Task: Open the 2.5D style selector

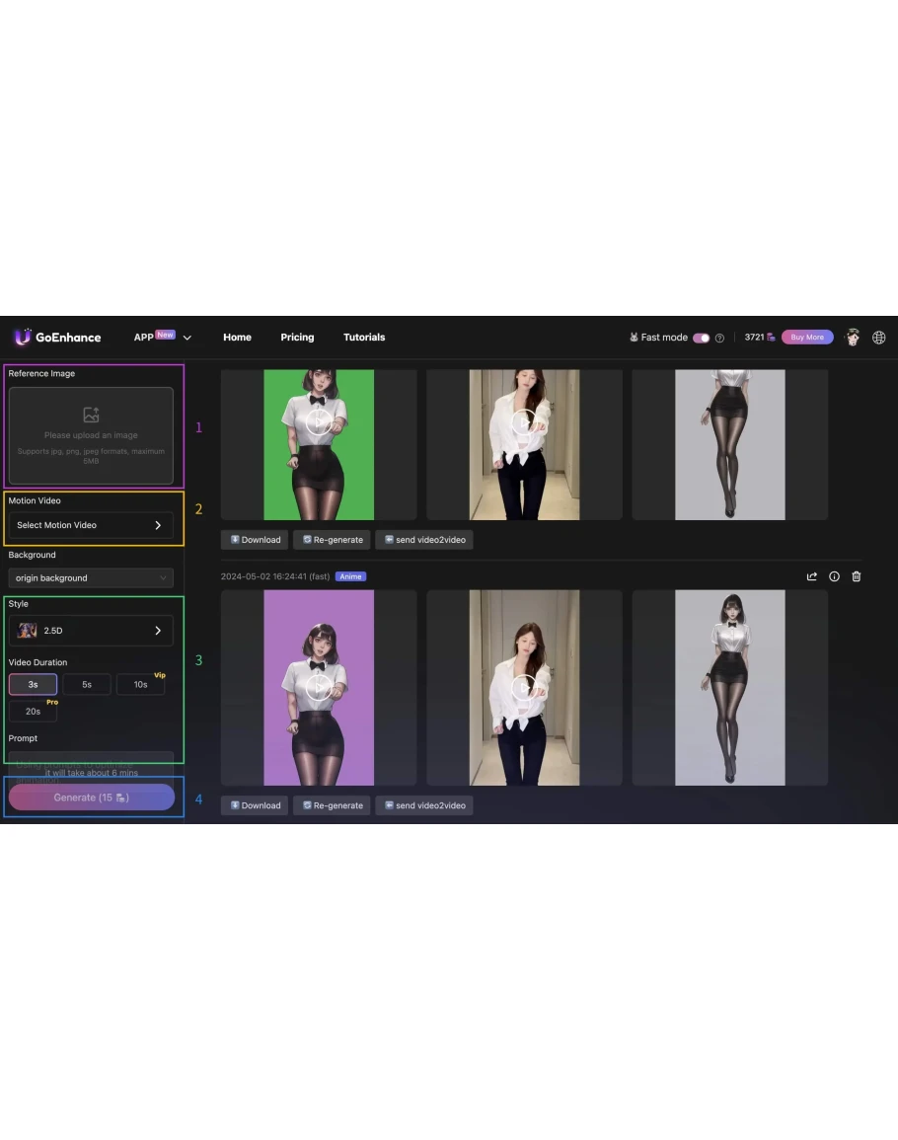Action: (x=91, y=630)
